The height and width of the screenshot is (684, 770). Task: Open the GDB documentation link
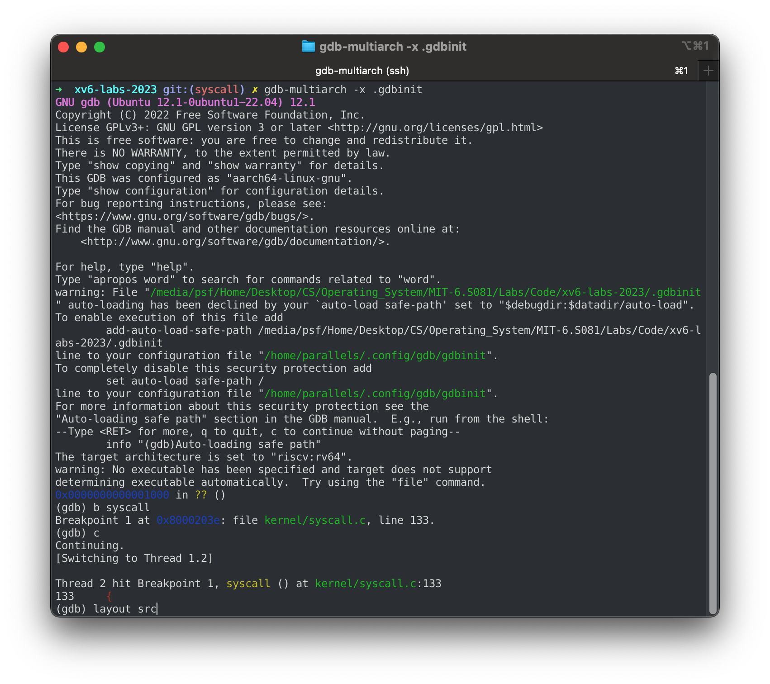click(x=235, y=242)
